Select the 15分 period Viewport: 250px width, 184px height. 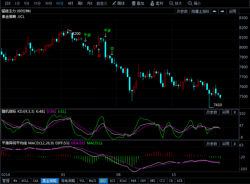click(x=37, y=3)
